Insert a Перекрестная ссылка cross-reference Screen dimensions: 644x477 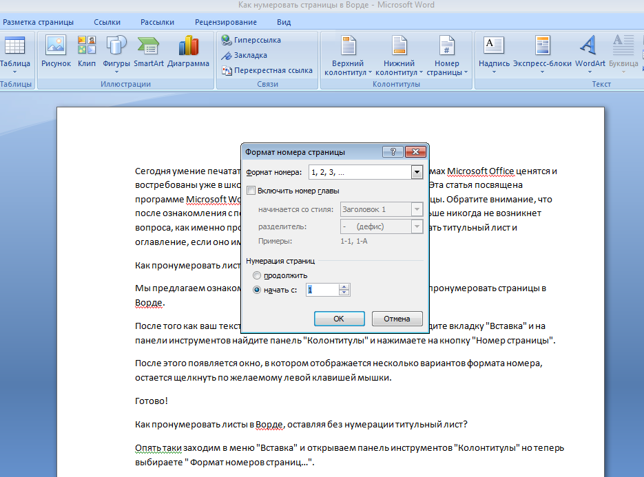point(267,70)
